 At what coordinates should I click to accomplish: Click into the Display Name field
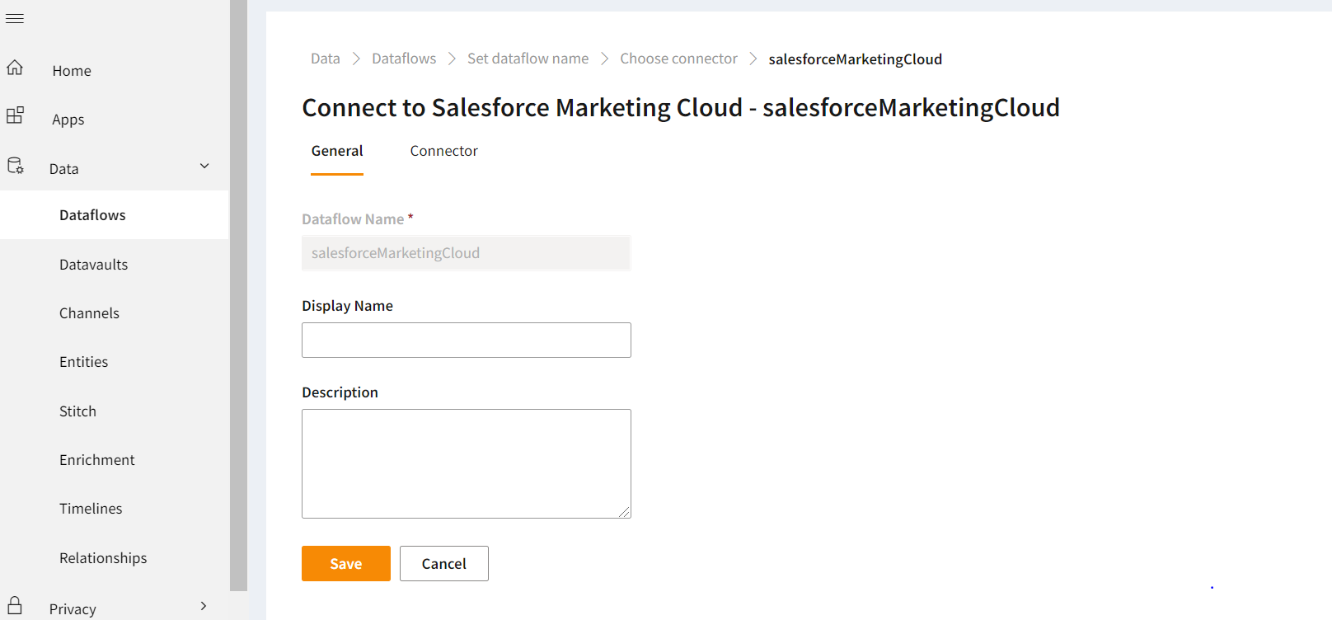[x=466, y=340]
